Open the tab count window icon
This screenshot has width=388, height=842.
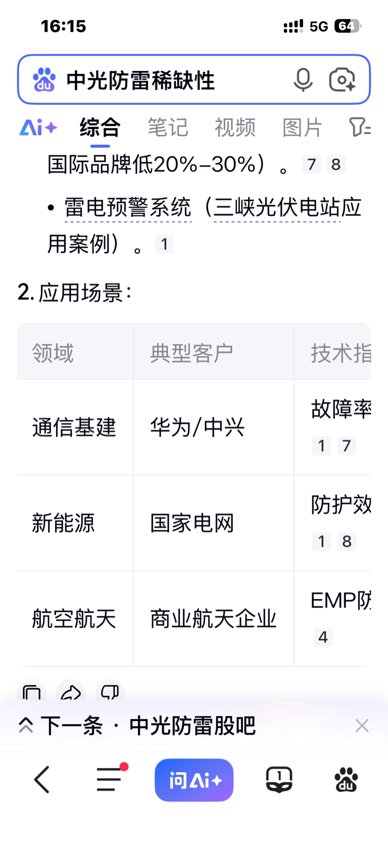(x=279, y=779)
